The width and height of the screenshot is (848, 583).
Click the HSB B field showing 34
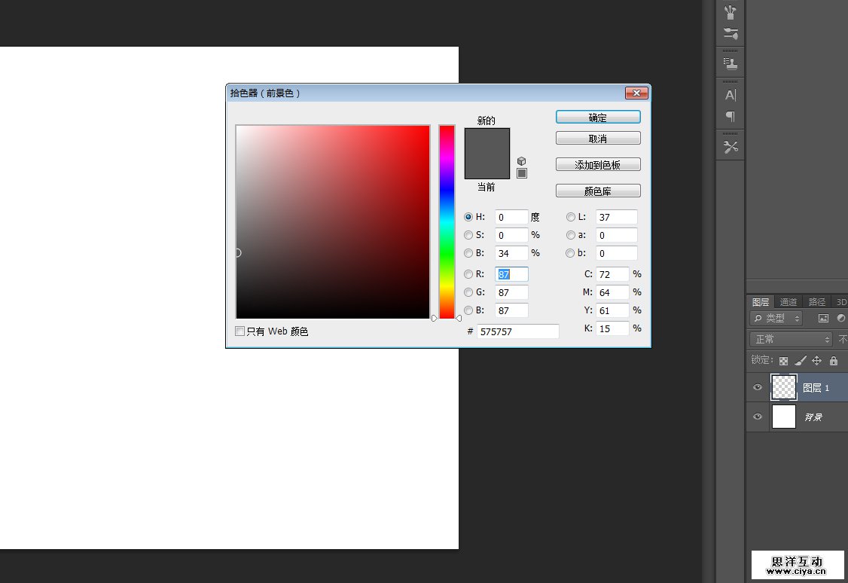[511, 253]
